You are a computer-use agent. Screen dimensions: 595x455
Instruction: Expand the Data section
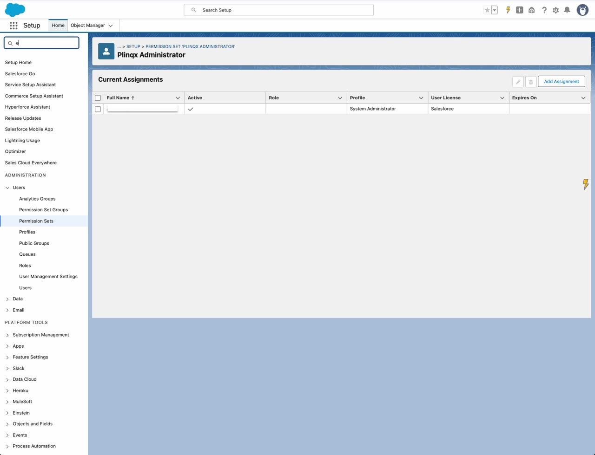7,299
